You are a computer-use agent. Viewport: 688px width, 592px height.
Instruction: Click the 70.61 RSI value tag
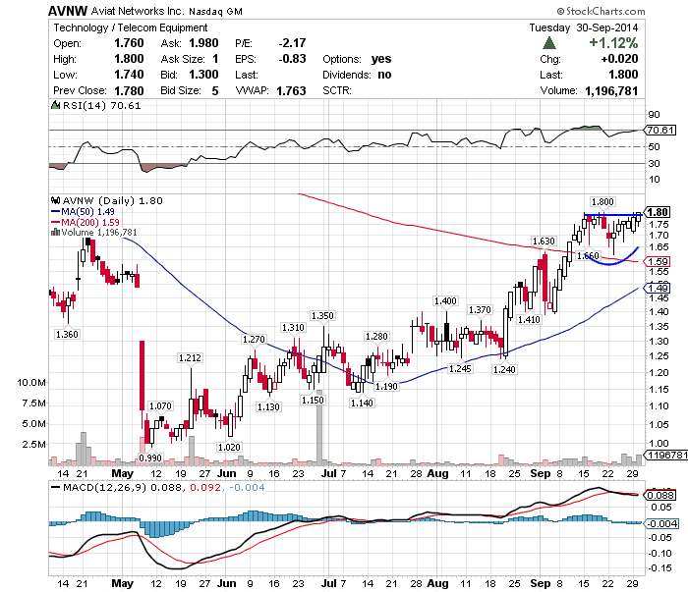point(659,131)
